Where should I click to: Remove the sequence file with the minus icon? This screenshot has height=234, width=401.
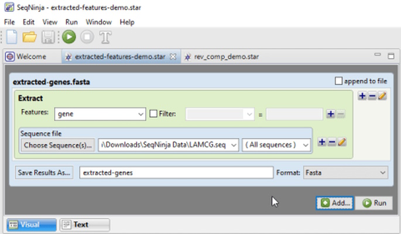(332, 142)
